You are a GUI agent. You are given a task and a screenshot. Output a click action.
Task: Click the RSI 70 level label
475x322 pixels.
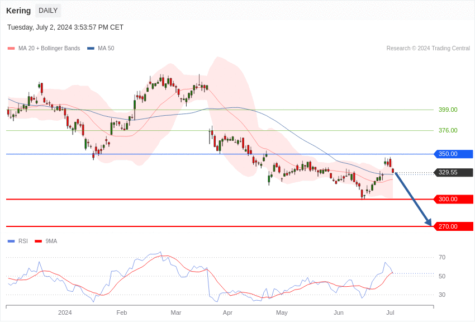tap(442, 257)
